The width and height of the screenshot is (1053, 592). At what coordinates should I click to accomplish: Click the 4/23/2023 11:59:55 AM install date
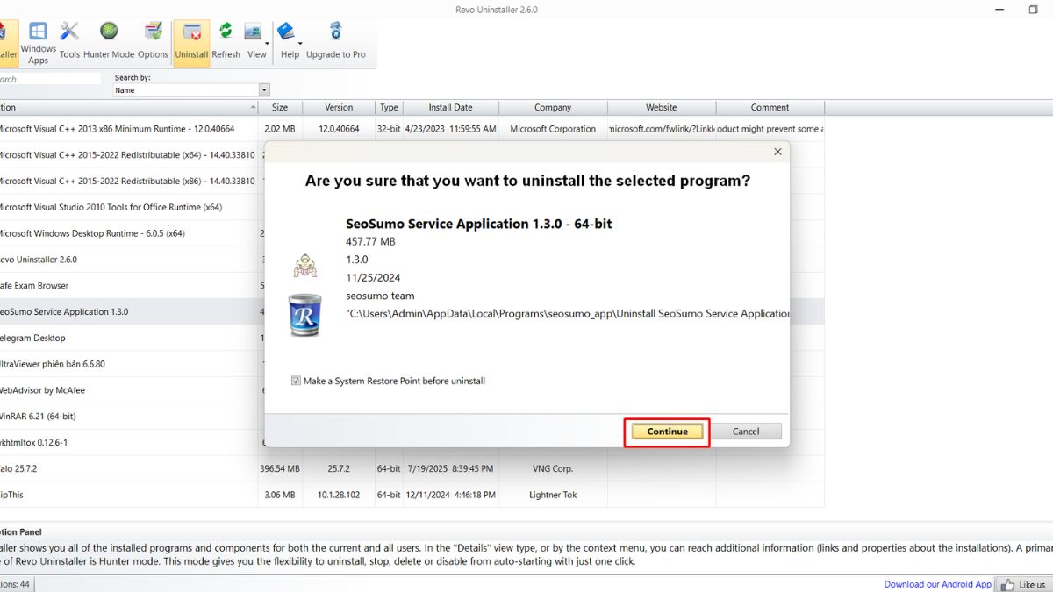click(x=451, y=129)
